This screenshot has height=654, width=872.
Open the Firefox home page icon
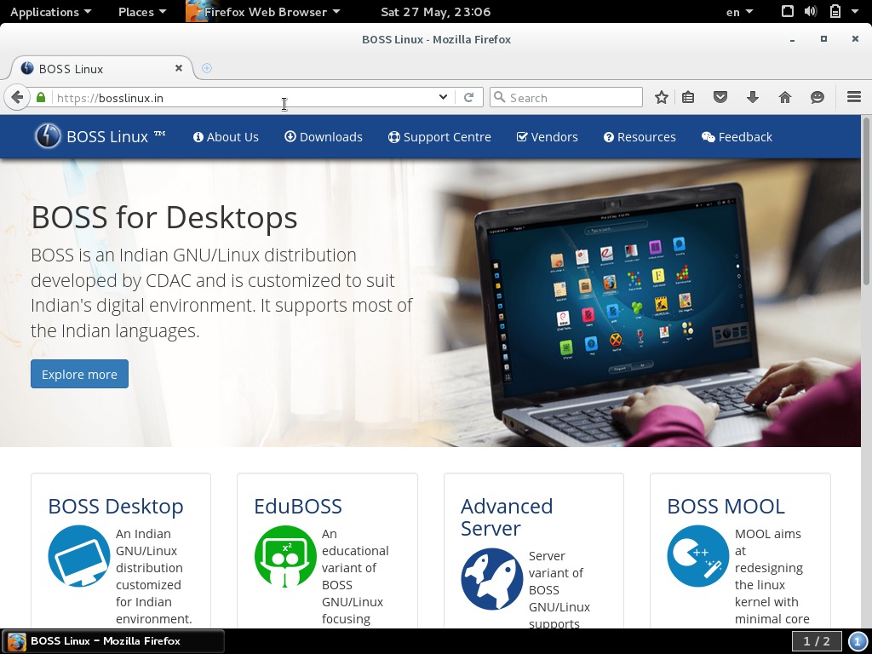point(784,97)
